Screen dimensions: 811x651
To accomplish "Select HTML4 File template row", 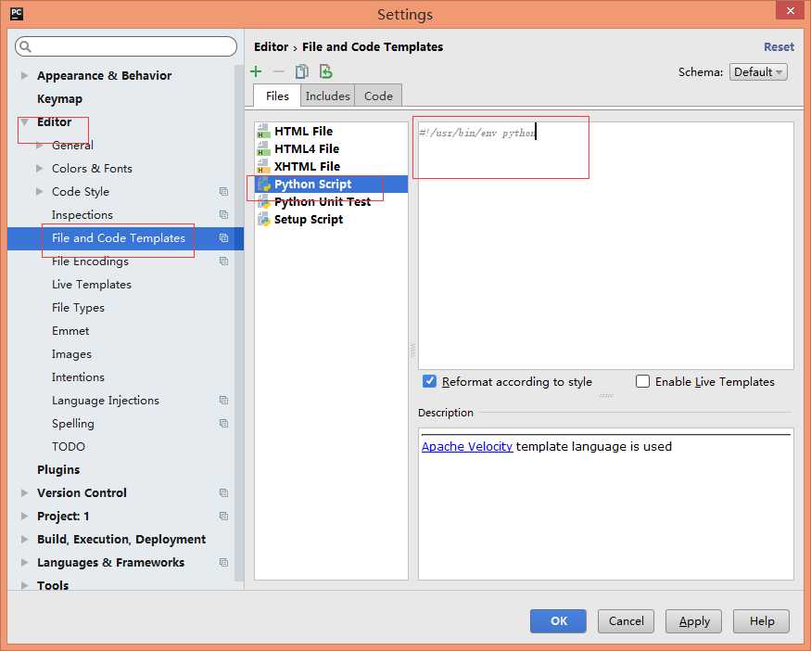I will point(331,148).
